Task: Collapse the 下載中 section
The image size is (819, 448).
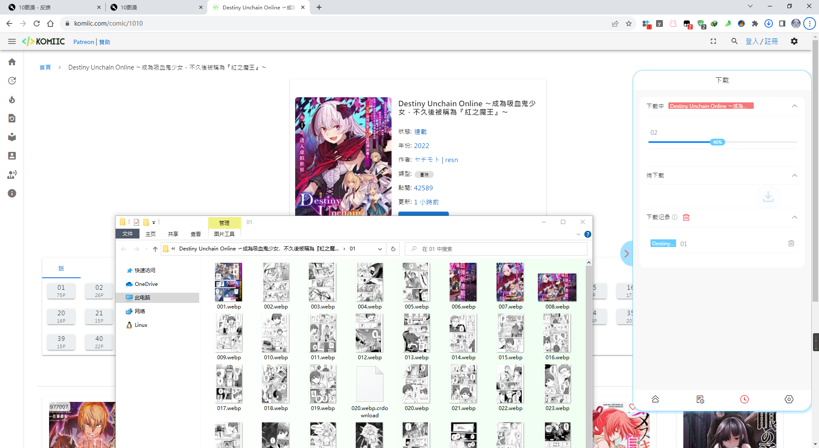Action: (795, 106)
